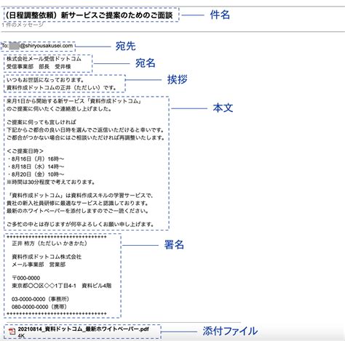The width and height of the screenshot is (345, 341).
Task: Click the PDF icon of the attachment
Action: (x=12, y=331)
